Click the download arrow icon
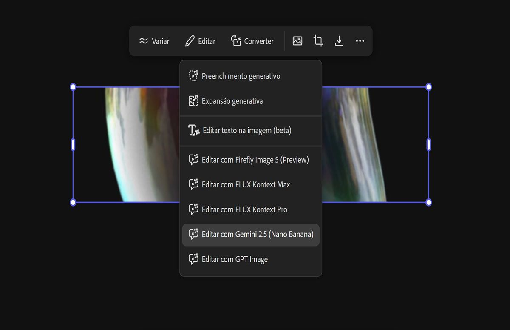 coord(339,41)
